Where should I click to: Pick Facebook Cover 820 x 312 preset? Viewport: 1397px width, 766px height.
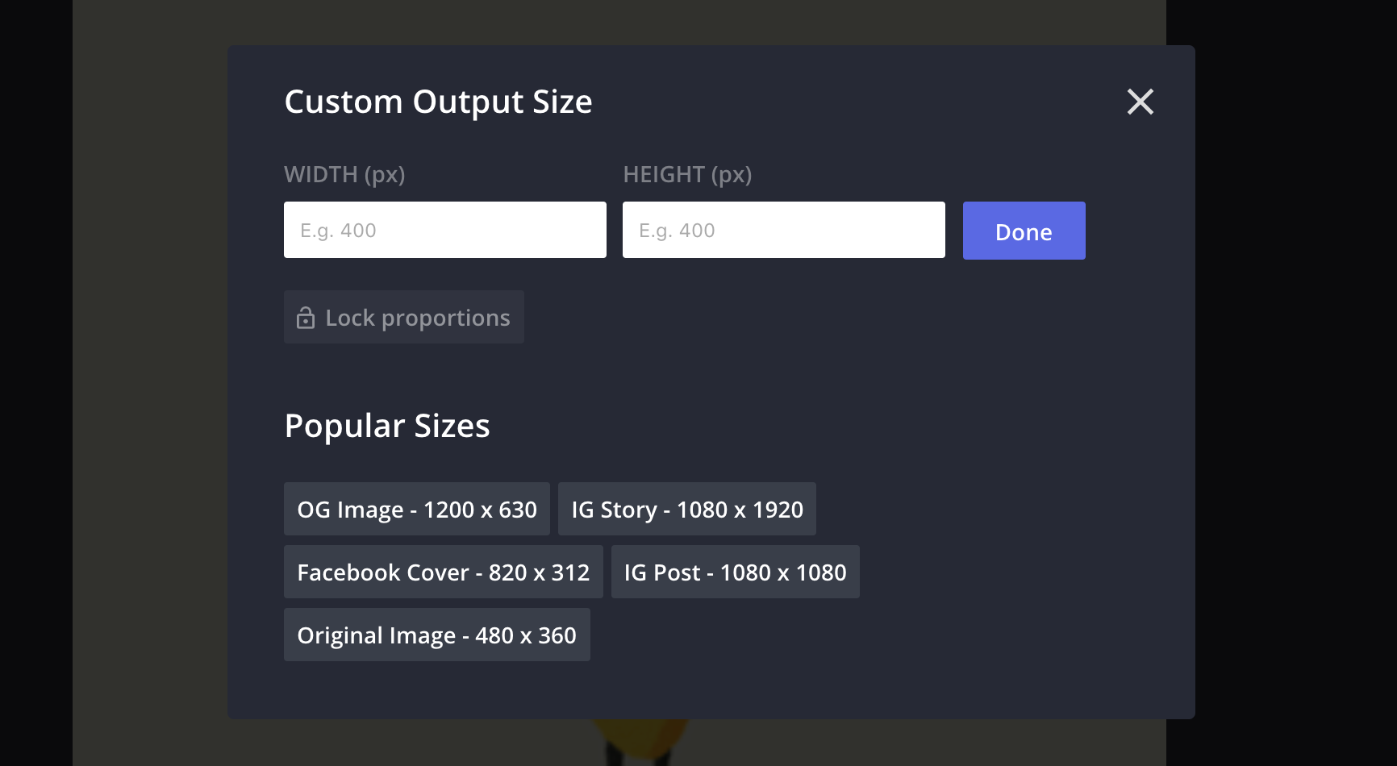tap(443, 572)
